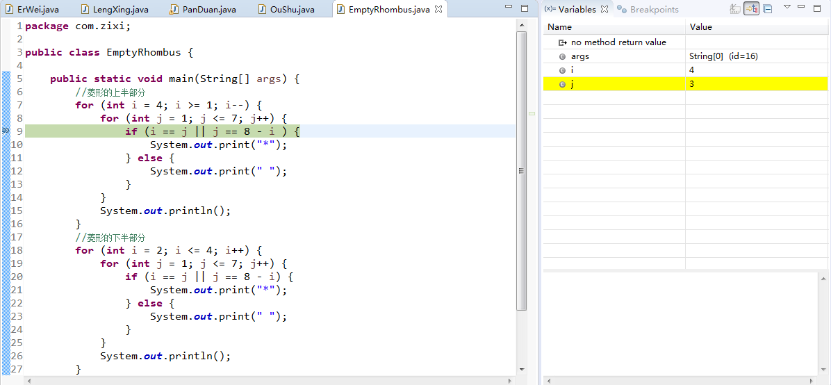Image resolution: width=831 pixels, height=385 pixels.
Task: Select the args variable row
Action: coord(685,56)
